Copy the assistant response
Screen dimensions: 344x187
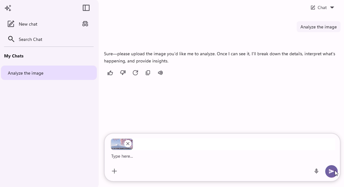[x=148, y=73]
